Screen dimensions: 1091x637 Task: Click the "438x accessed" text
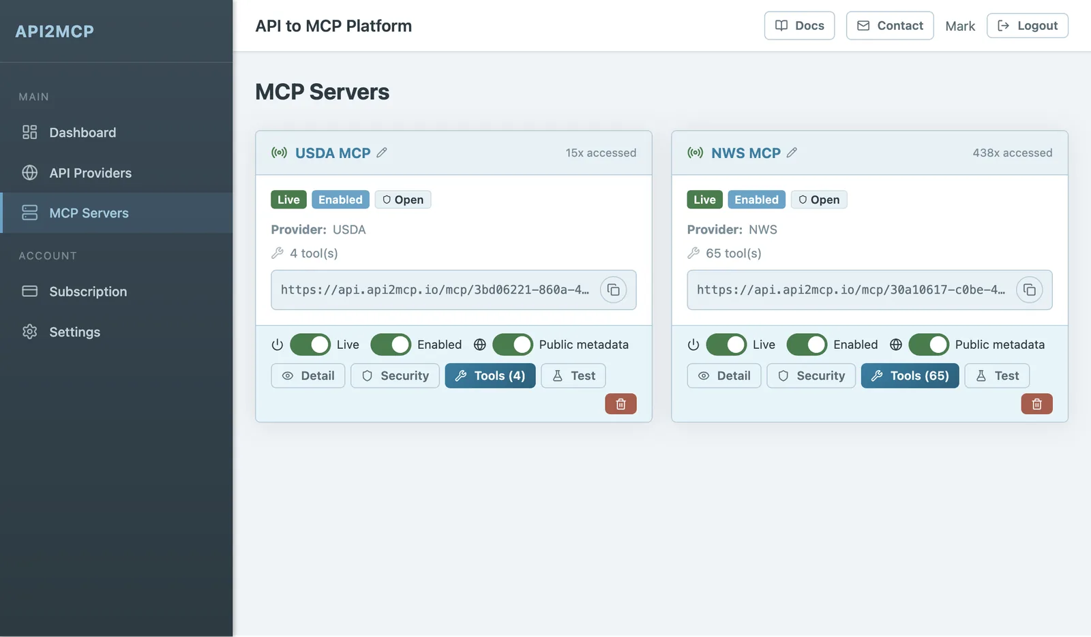coord(1013,153)
